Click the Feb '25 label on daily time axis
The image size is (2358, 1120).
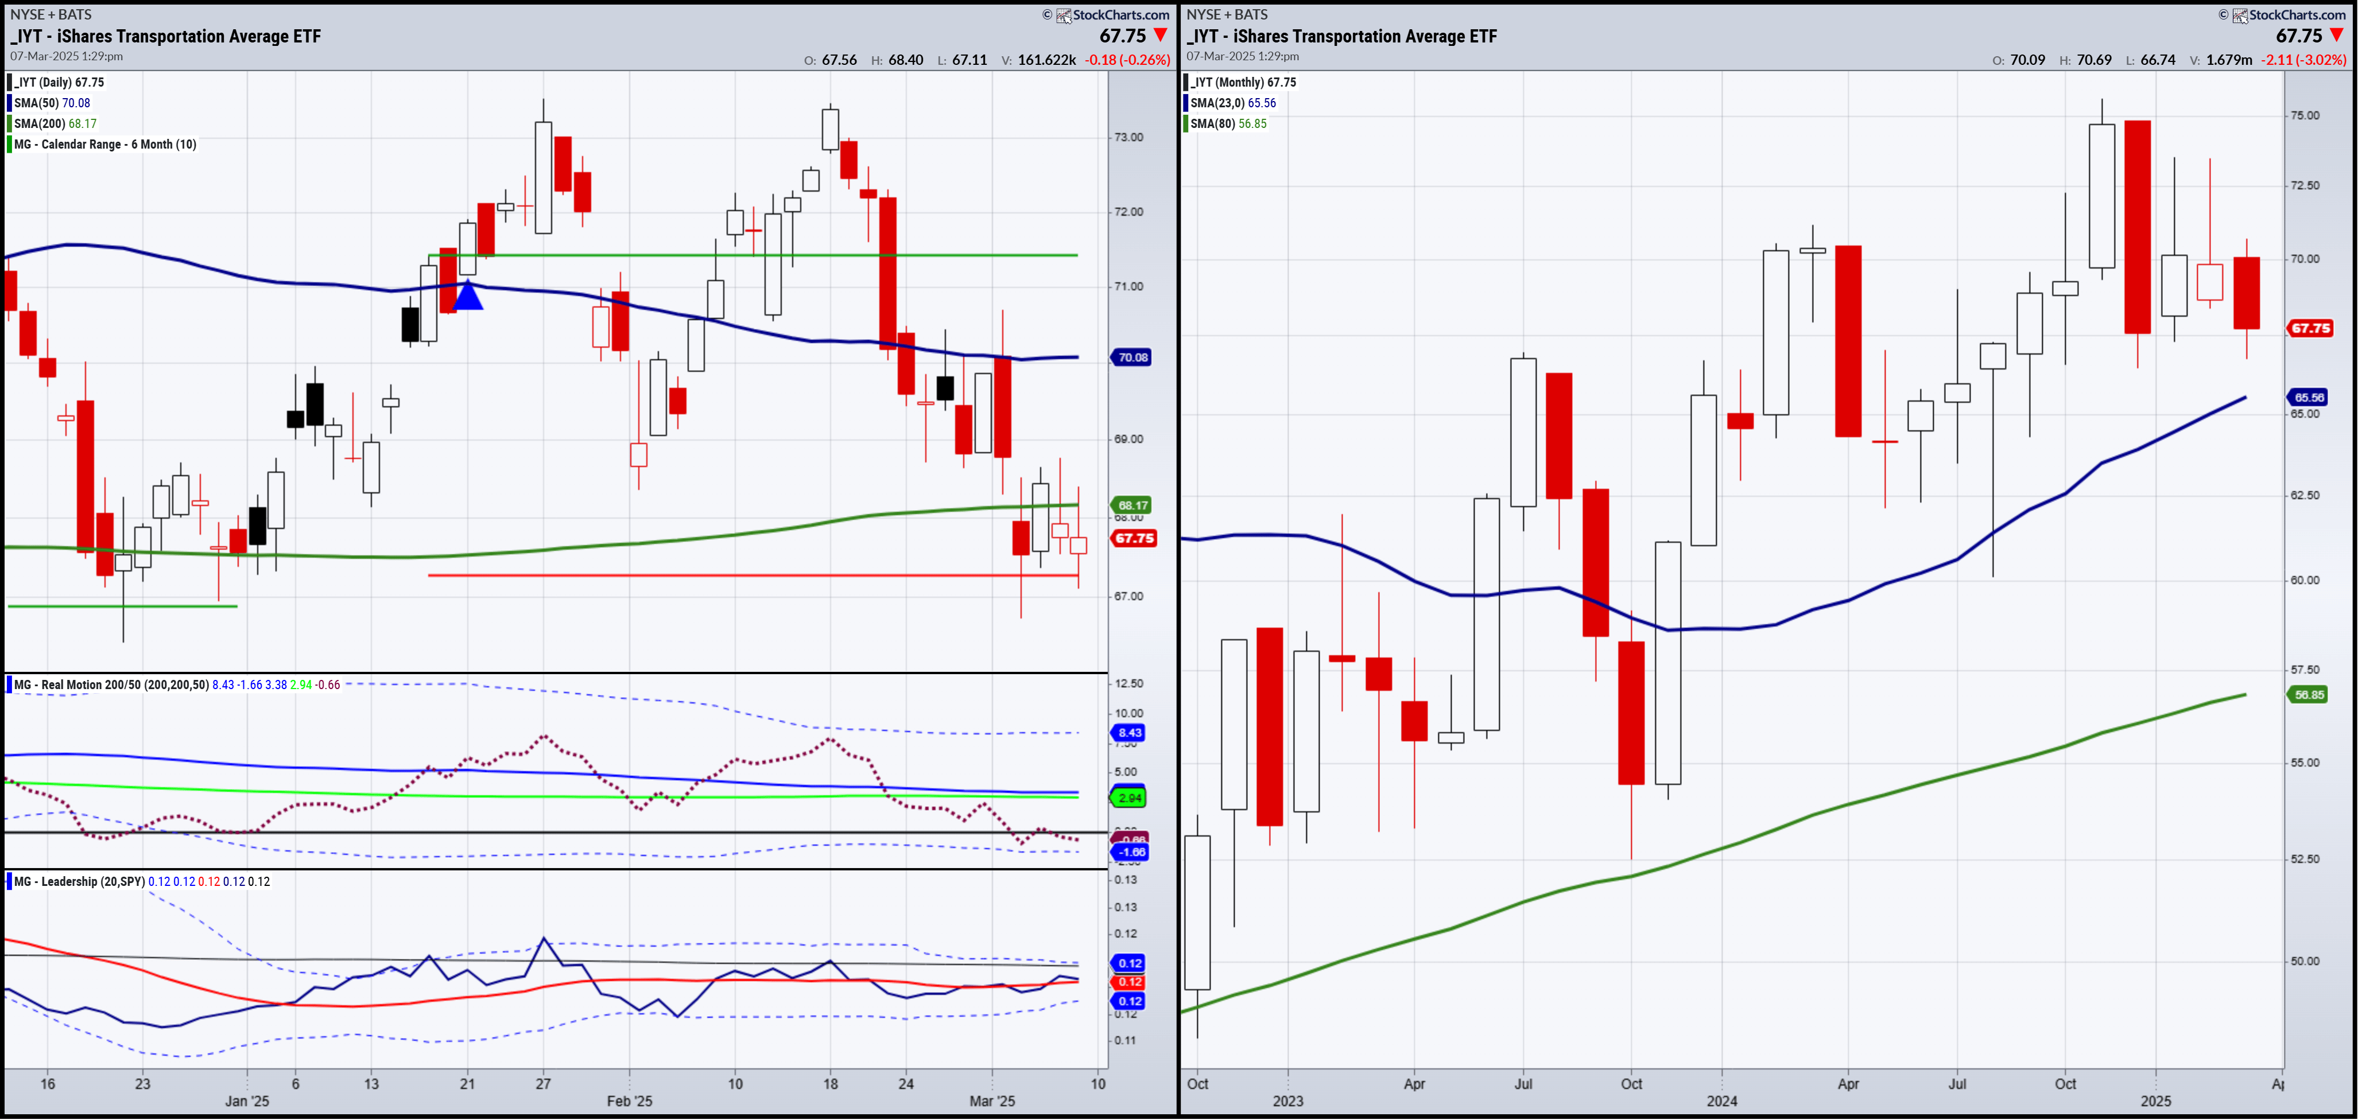click(630, 1101)
